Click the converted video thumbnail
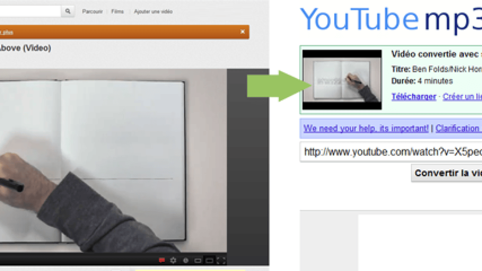The height and width of the screenshot is (271, 482). pyautogui.click(x=342, y=80)
